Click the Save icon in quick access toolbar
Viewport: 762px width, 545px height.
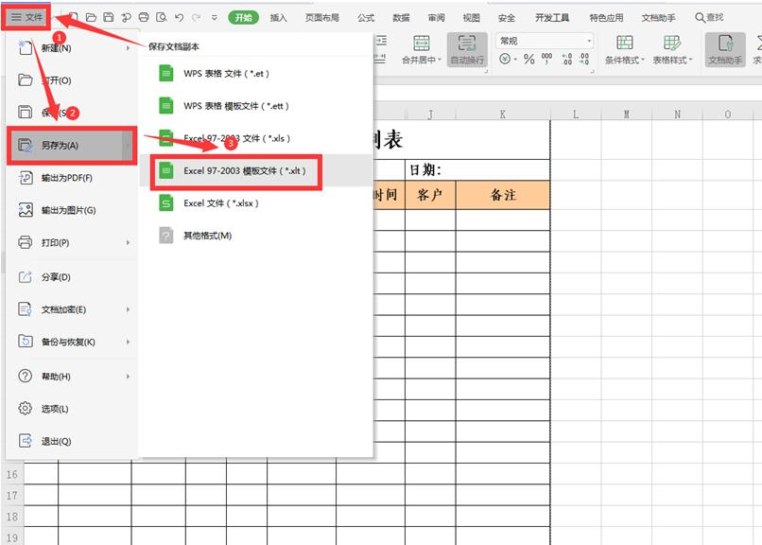[x=109, y=16]
